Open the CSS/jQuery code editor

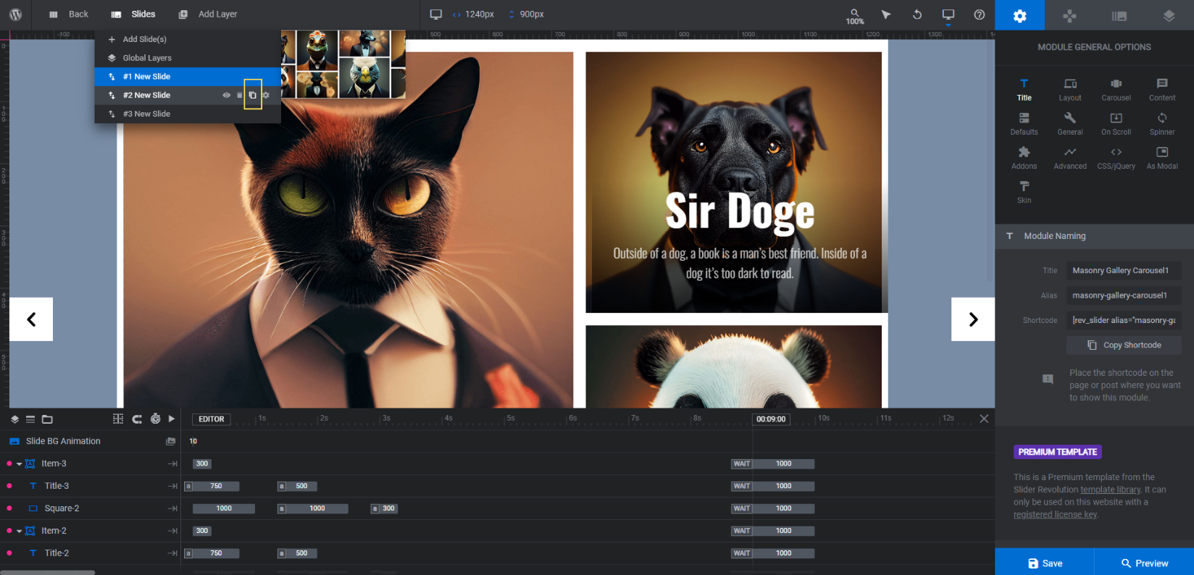1116,158
